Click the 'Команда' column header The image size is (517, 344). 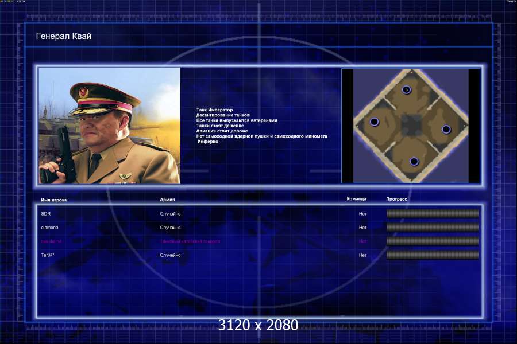pyautogui.click(x=356, y=199)
